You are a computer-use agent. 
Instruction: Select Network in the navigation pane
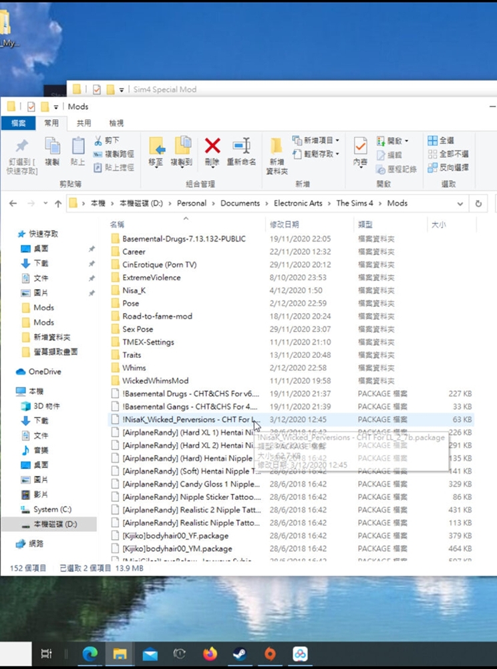point(29,543)
